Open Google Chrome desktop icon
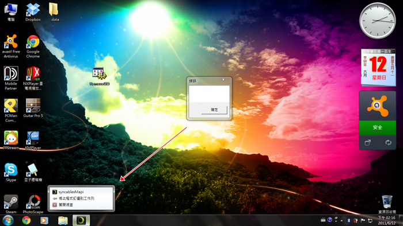The image size is (403, 226). (x=33, y=46)
